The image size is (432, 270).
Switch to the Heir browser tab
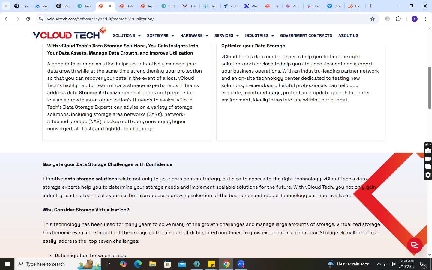point(210,6)
